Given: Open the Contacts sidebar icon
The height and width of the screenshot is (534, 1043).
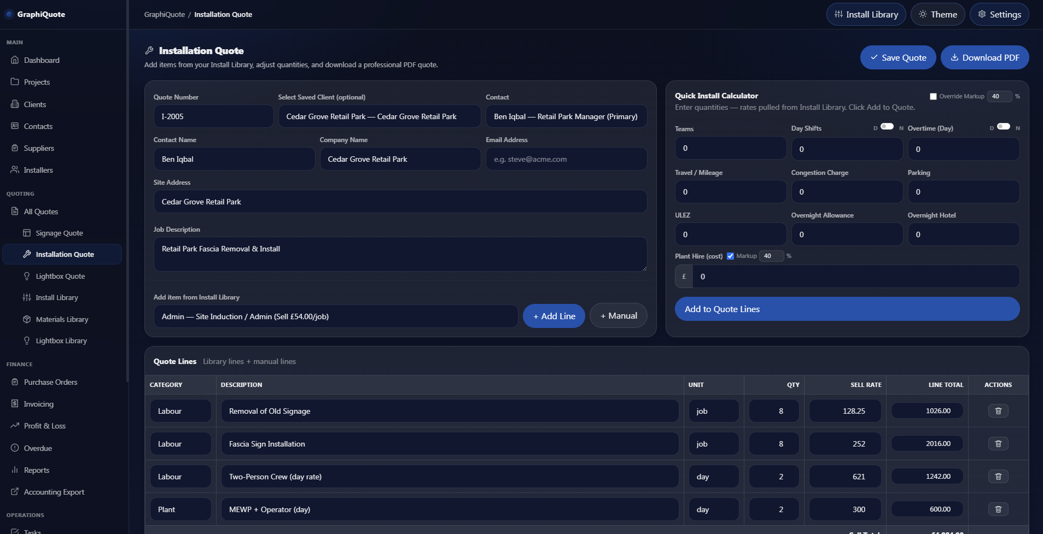Looking at the screenshot, I should click(x=15, y=126).
